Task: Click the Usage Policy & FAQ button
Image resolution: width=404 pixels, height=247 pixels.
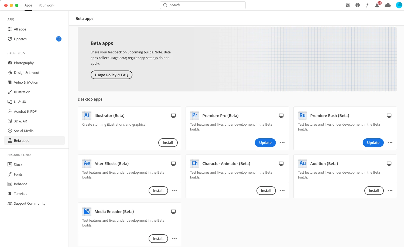Action: tap(111, 75)
